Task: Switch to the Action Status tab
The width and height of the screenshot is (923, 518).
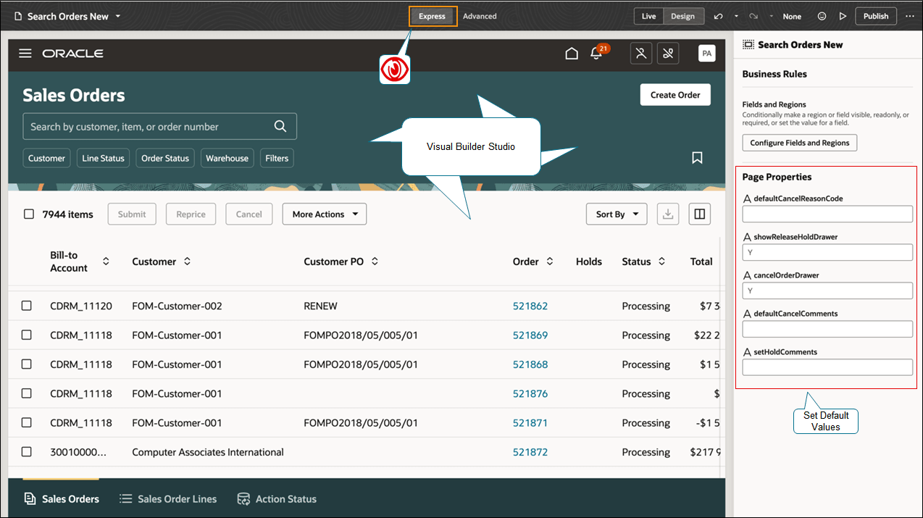Action: (x=277, y=499)
